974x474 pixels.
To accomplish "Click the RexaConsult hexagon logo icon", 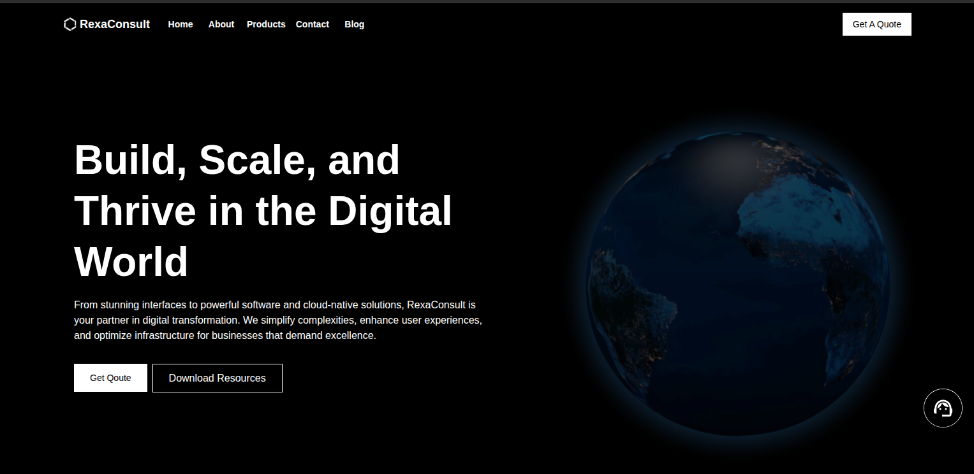I will [70, 24].
